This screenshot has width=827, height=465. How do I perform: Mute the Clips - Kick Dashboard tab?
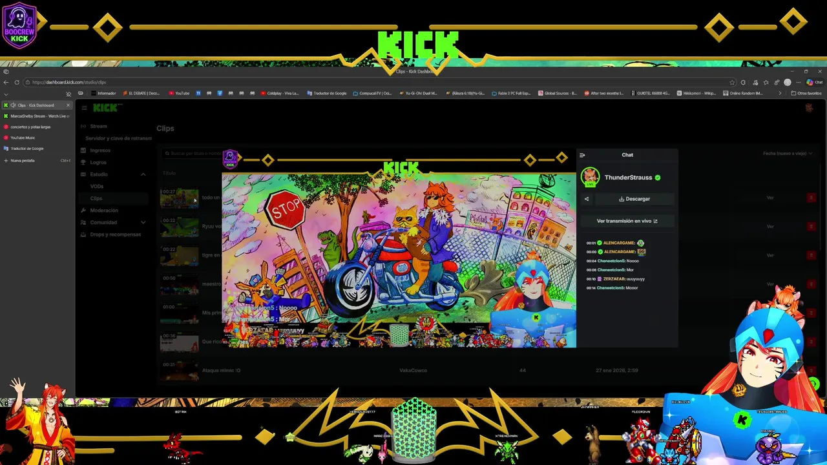point(13,105)
